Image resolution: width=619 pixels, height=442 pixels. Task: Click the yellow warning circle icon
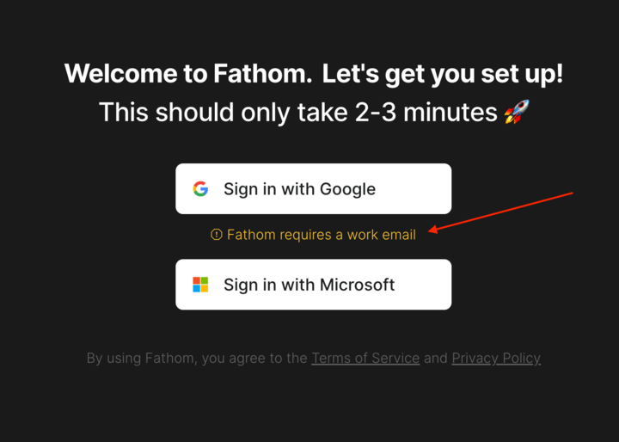click(217, 235)
